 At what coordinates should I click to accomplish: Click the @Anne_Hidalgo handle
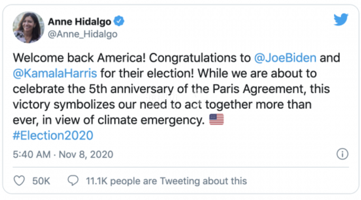(x=83, y=34)
